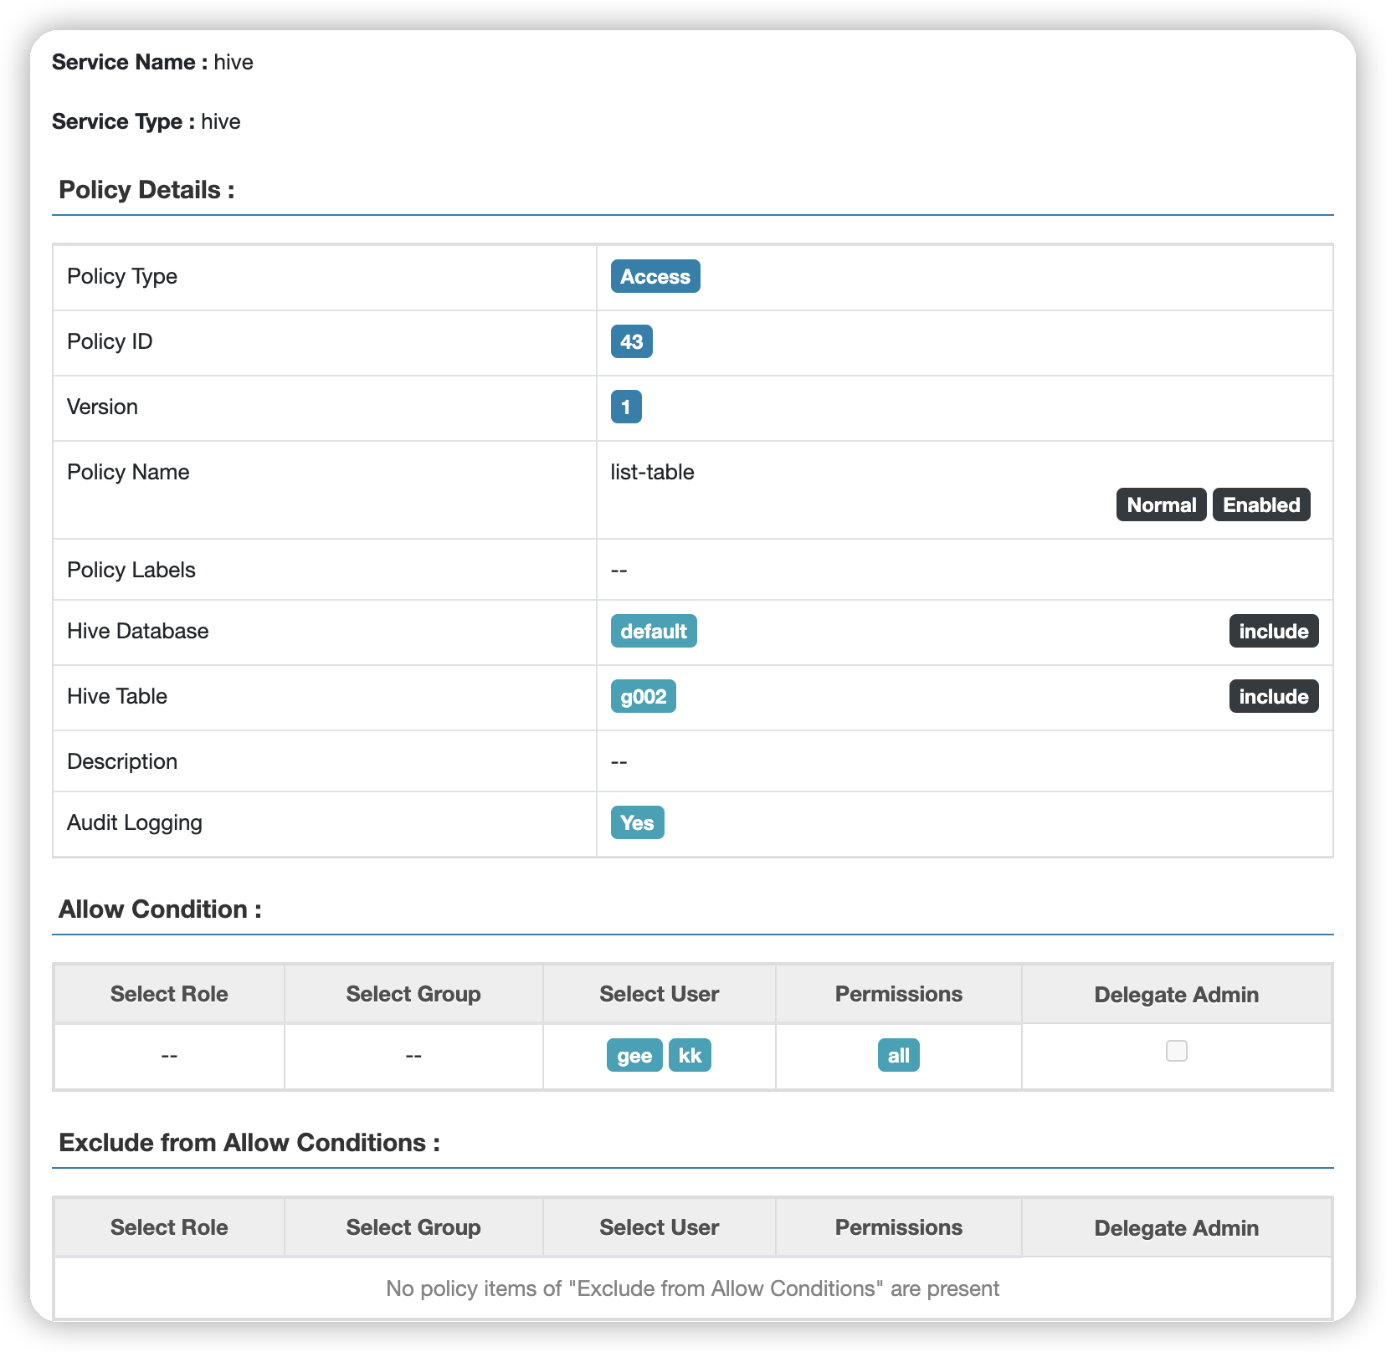Click the Allow Condition Select Role header
The width and height of the screenshot is (1386, 1352).
coord(169,994)
